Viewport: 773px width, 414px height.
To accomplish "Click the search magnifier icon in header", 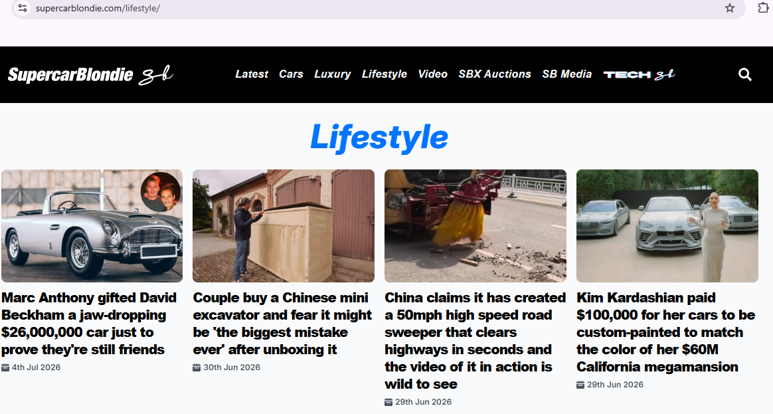I will pos(745,74).
